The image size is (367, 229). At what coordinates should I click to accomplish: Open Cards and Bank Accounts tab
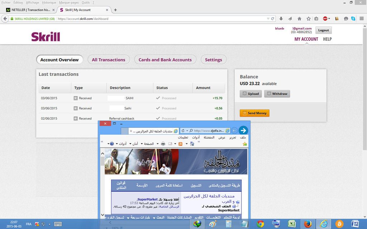tap(165, 60)
